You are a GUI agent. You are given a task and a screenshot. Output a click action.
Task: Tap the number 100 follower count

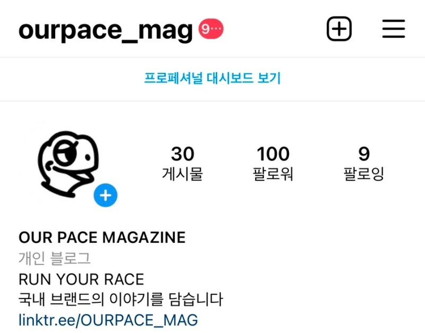[x=273, y=154]
